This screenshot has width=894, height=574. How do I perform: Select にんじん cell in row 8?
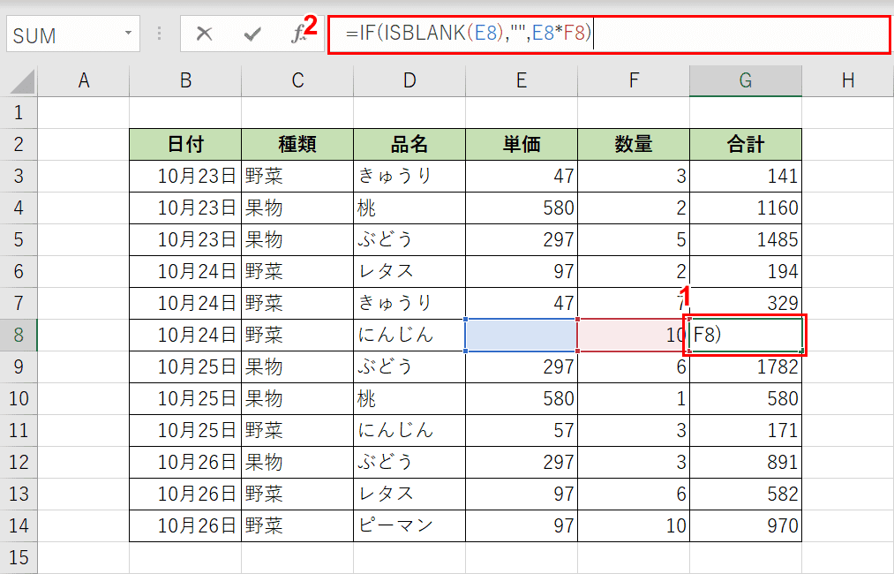(409, 335)
